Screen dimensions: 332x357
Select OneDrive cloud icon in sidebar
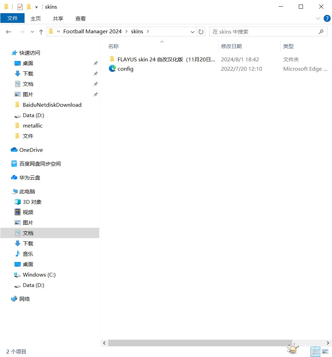point(14,150)
